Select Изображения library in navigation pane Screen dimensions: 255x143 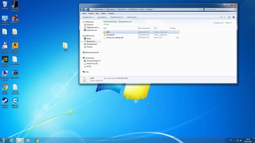click(92, 44)
